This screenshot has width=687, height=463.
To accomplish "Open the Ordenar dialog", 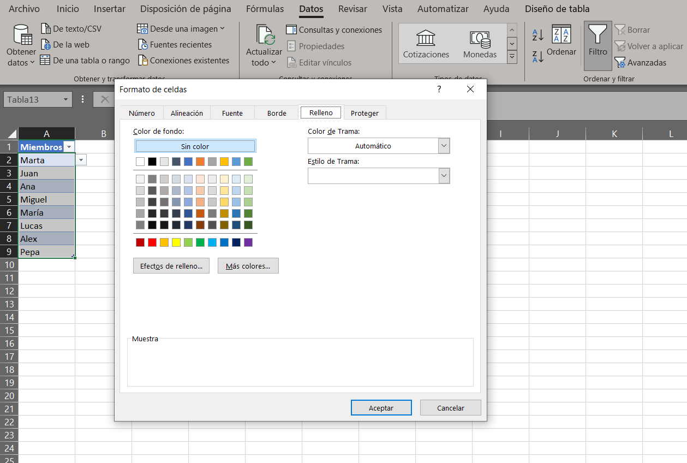I will point(561,41).
